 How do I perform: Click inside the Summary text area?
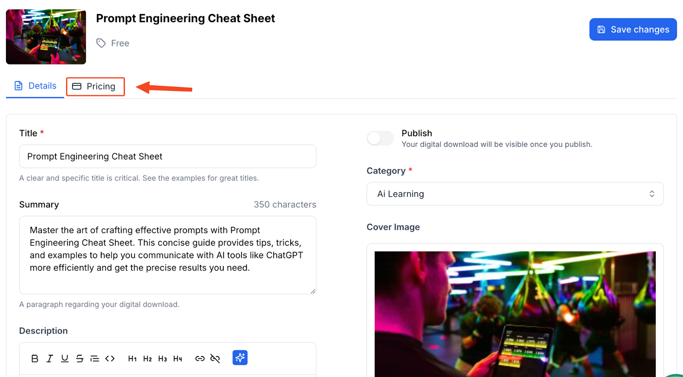click(x=168, y=255)
